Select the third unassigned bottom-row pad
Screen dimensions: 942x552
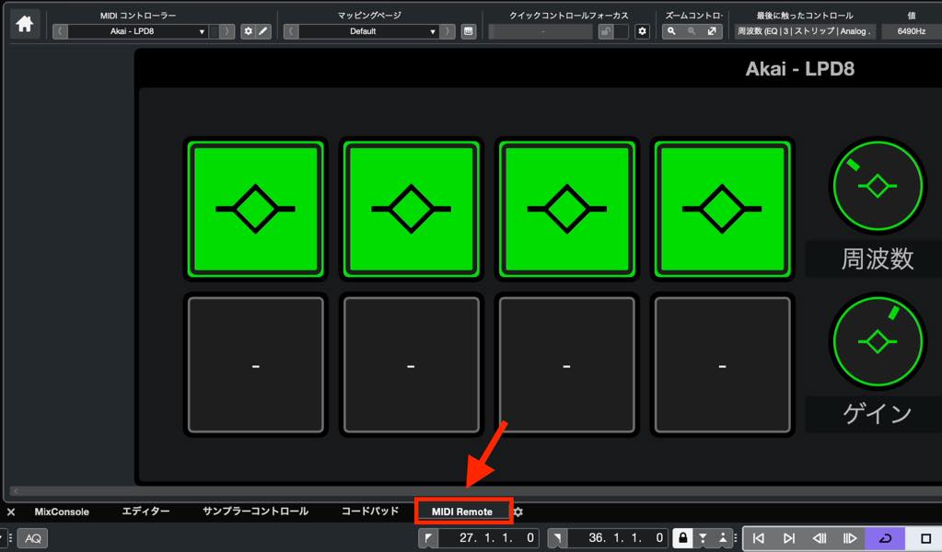[566, 365]
